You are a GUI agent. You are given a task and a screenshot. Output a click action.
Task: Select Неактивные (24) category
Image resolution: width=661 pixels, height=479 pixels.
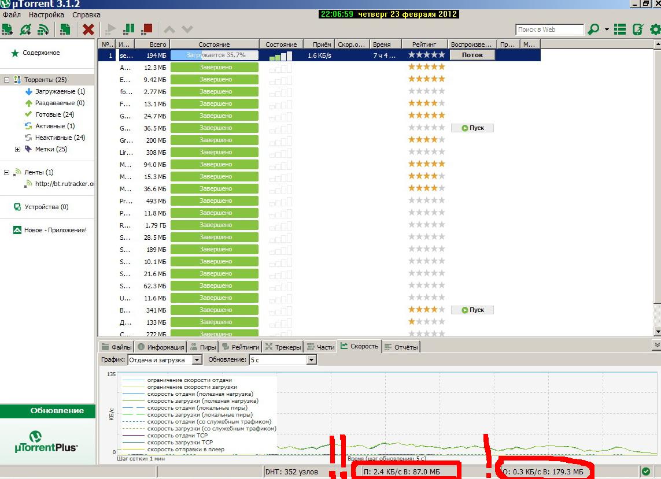coord(60,138)
